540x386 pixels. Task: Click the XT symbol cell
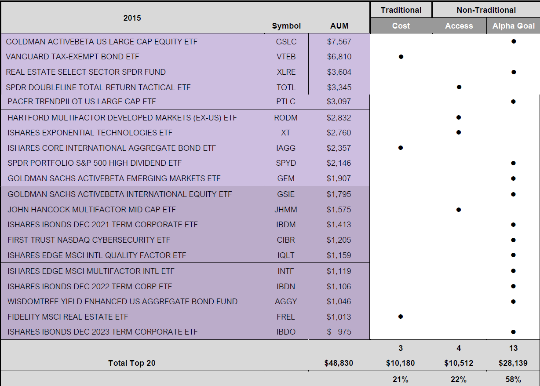pos(286,133)
